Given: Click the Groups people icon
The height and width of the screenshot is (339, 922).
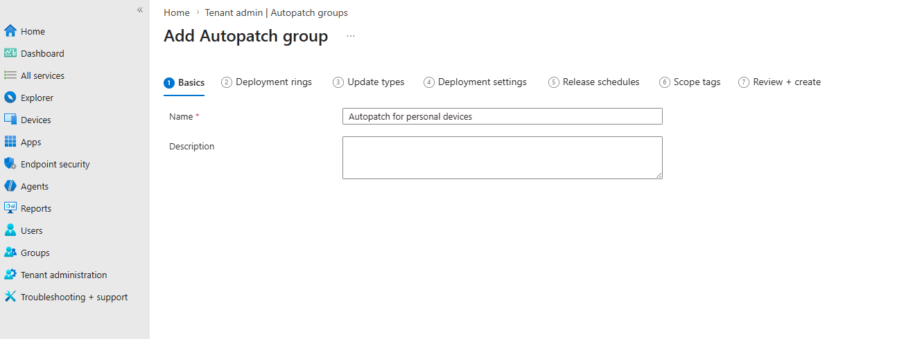Looking at the screenshot, I should pos(10,253).
